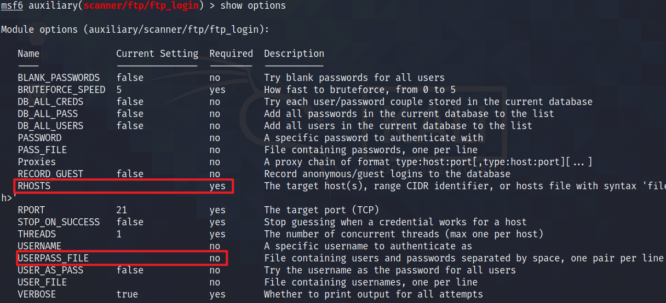This screenshot has height=303, width=666.
Task: Click the RPORT value 21
Action: (x=122, y=210)
